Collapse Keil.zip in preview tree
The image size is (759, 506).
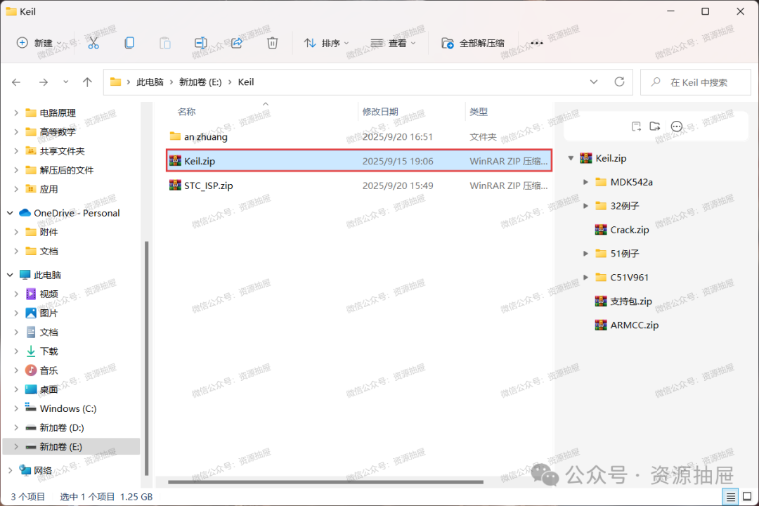pos(571,158)
